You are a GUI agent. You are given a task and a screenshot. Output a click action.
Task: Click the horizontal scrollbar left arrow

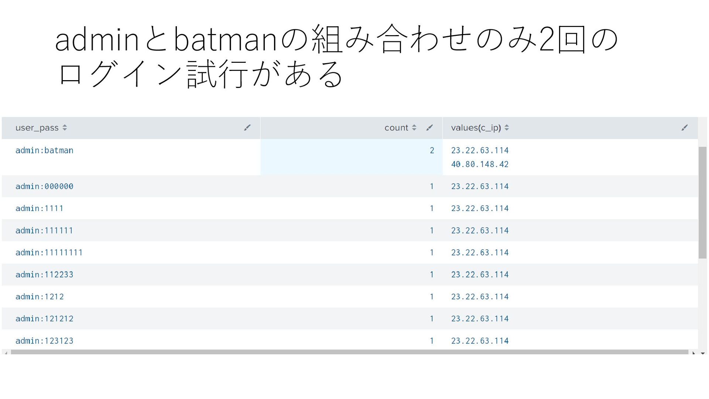pos(6,353)
